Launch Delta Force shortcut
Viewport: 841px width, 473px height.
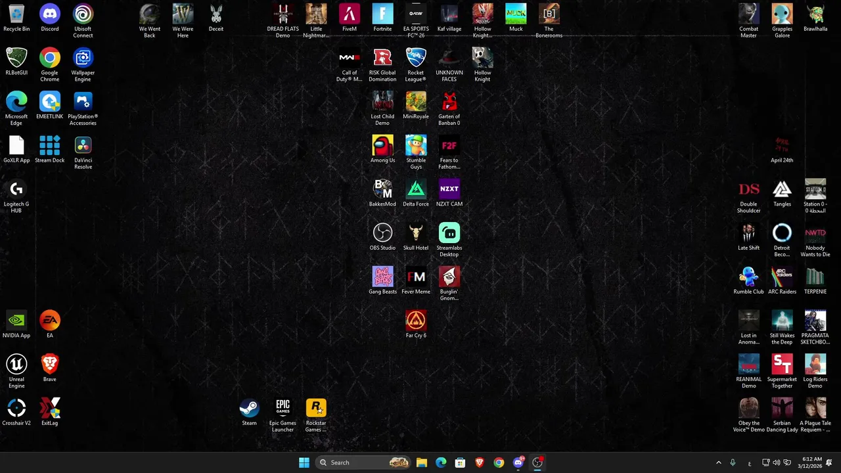click(416, 193)
